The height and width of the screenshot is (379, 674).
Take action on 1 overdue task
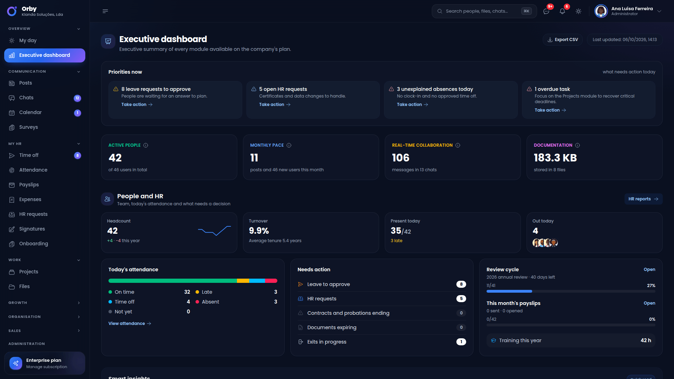550,110
